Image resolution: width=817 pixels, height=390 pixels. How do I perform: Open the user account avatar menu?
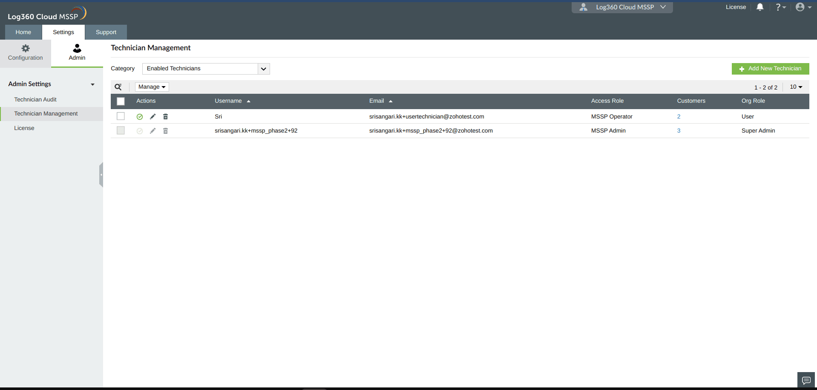(x=803, y=7)
